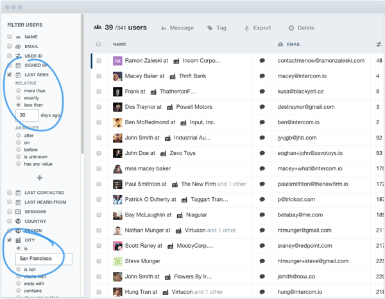Image resolution: width=385 pixels, height=299 pixels.
Task: Click the Tag button
Action: pos(217,28)
